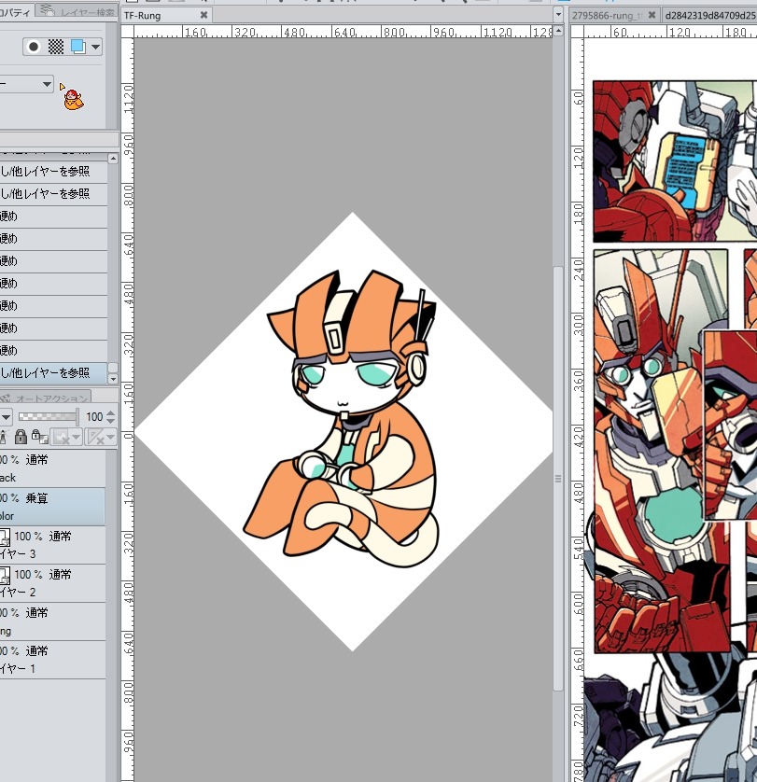Switch to the レイヤー検索 tab
The image size is (757, 782).
pyautogui.click(x=77, y=10)
